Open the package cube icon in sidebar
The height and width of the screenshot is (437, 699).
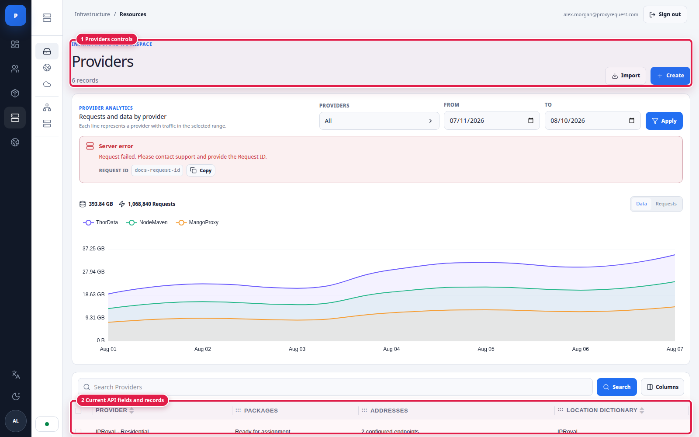tap(15, 93)
